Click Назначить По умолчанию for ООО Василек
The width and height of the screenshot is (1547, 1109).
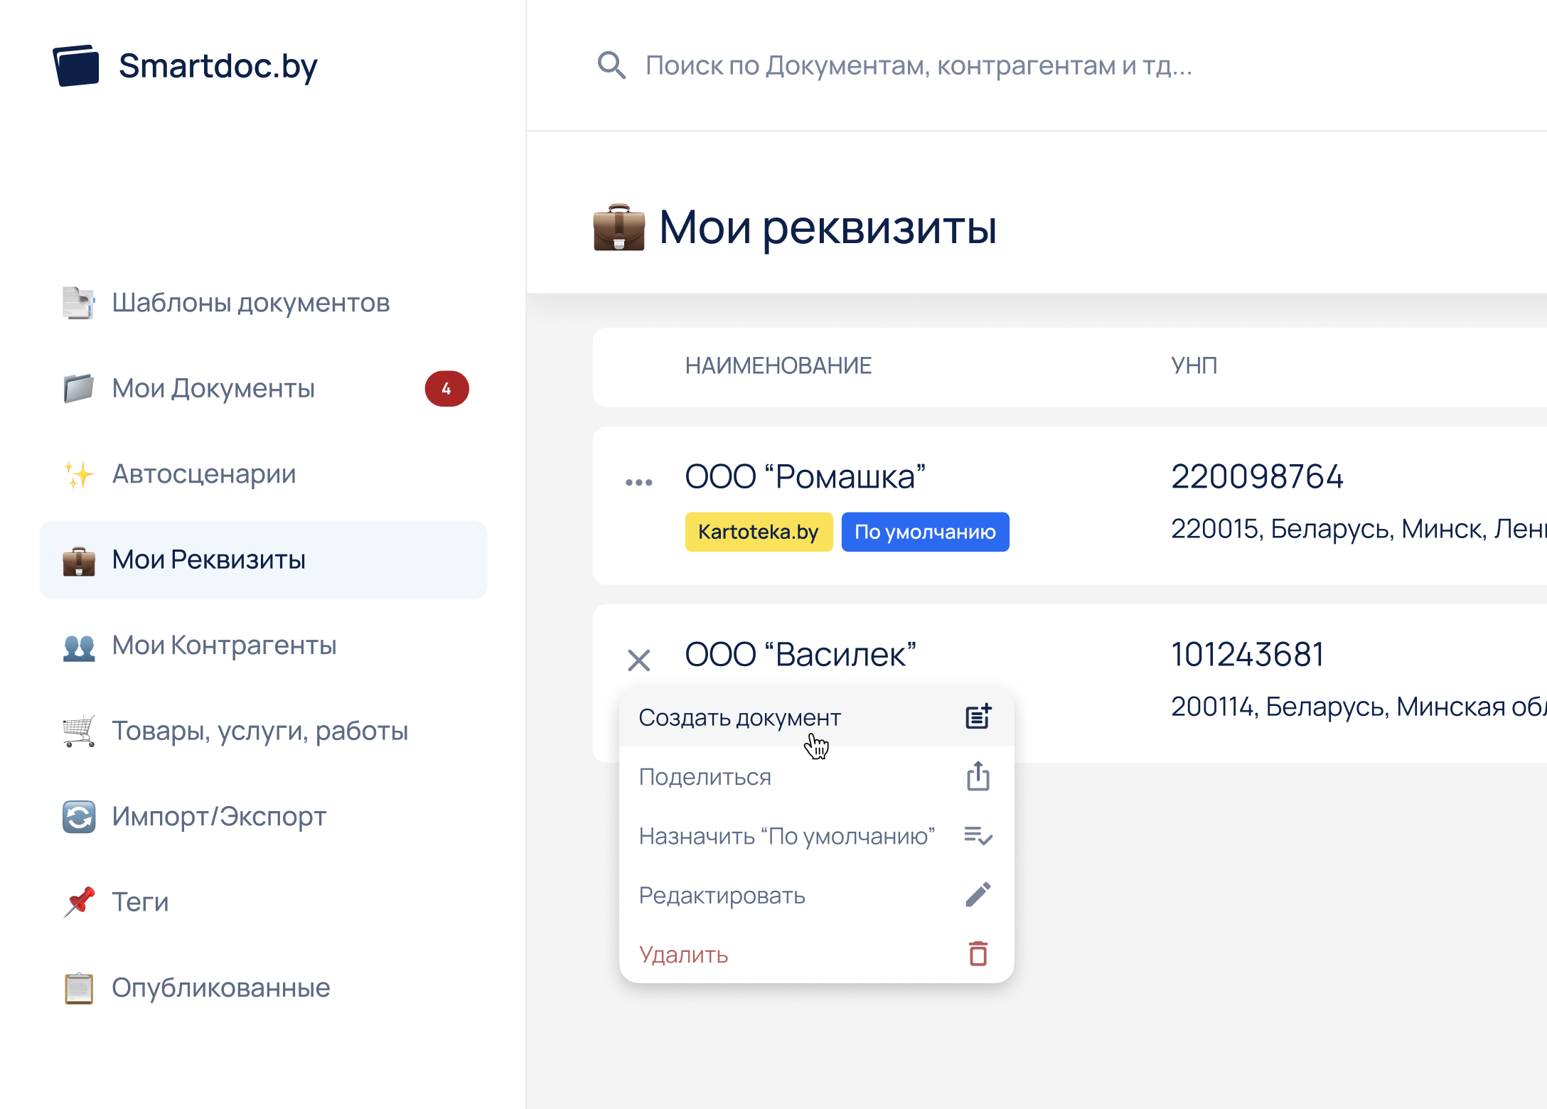point(787,836)
